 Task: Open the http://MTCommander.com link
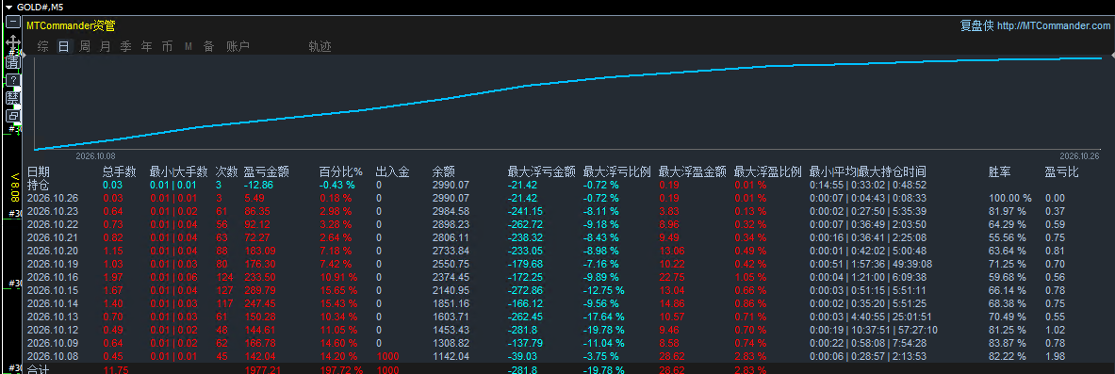point(1053,25)
